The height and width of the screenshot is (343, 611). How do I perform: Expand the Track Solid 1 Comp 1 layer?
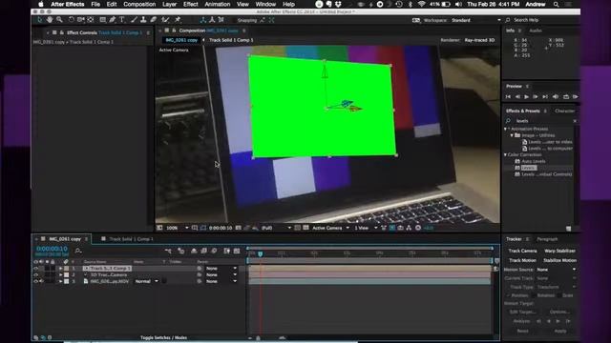point(60,269)
